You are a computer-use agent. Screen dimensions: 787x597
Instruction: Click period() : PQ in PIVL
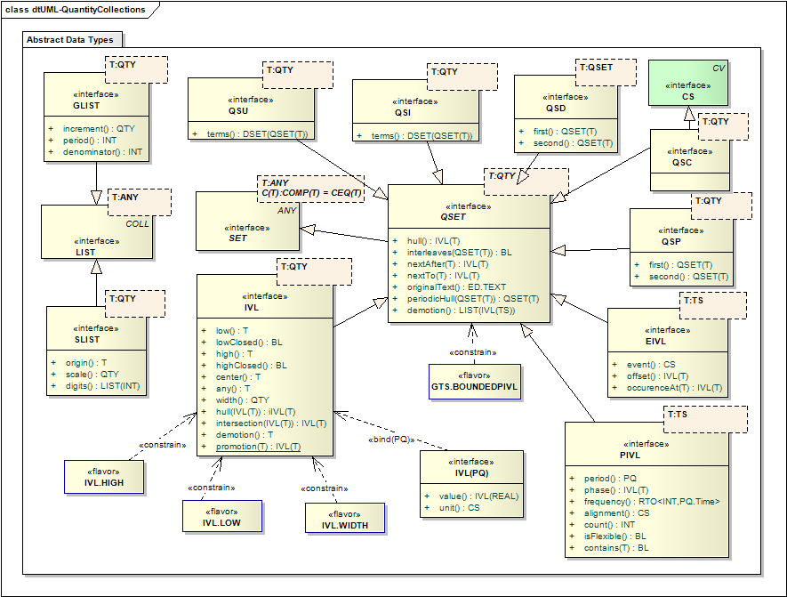610,478
